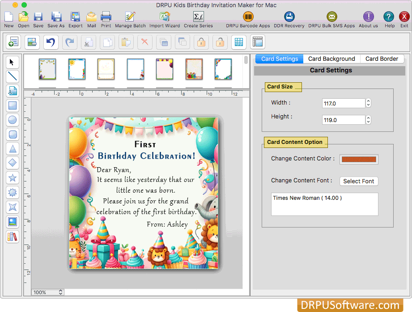Screen dimensions: 412x312
Task: Click the Select Font button
Action: coord(358,181)
